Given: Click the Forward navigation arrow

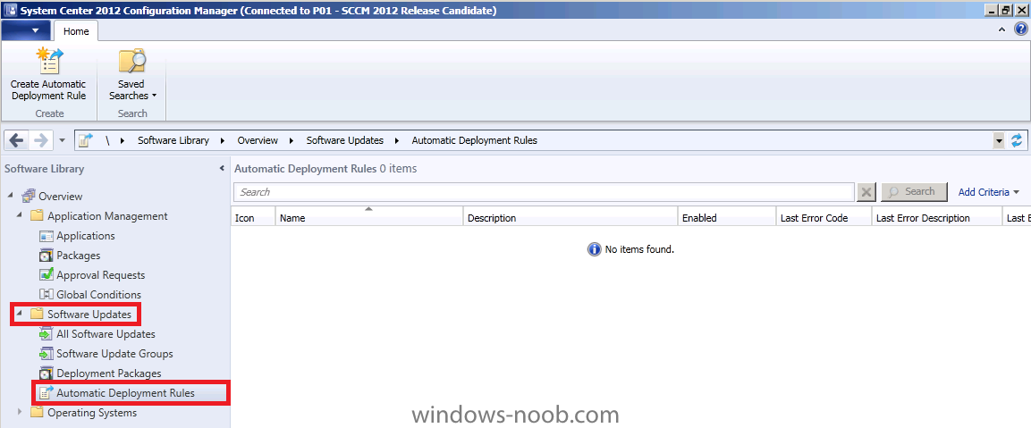Looking at the screenshot, I should (x=40, y=140).
